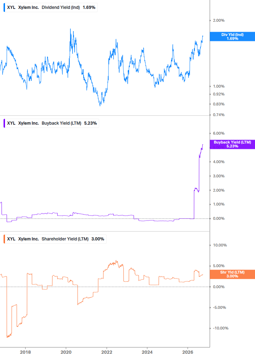Click the -5.00% tick on shareholder yield axis
This screenshot has width=255, height=358.
point(219,307)
